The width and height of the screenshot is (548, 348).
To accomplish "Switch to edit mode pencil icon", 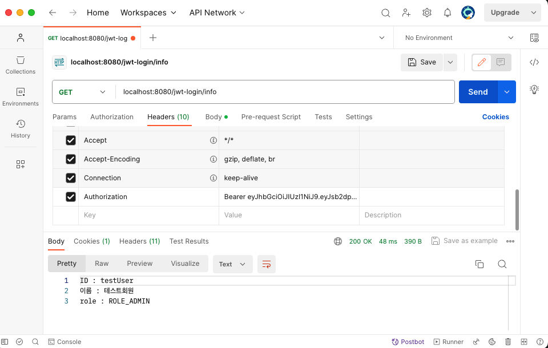I will point(482,62).
